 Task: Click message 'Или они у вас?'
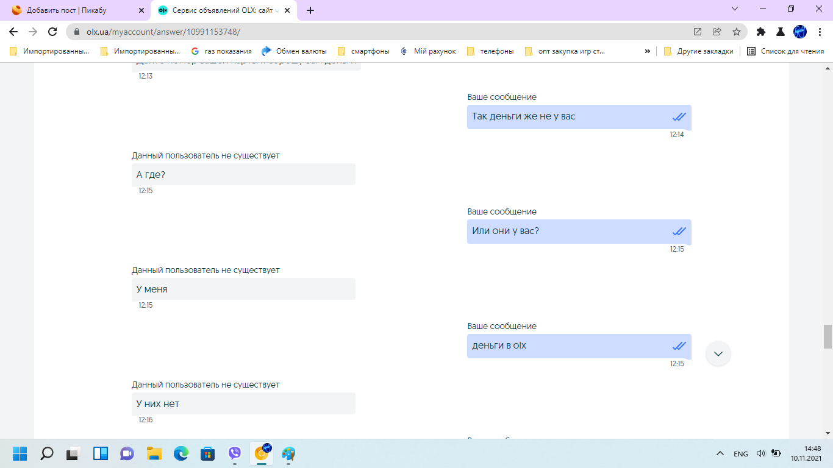click(579, 231)
